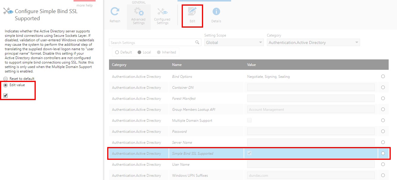Click the Configure Simple Bind SSL Supported gear icon
Image resolution: width=397 pixels, height=180 pixels.
point(5,11)
